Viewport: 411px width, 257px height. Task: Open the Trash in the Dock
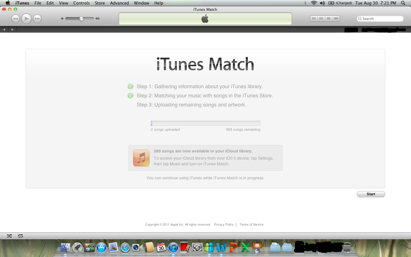pos(347,247)
